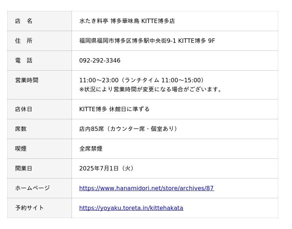This screenshot has height=229, width=292.
Task: Click the closed days text KITTE博多 休館日に準ずる
Action: tap(114, 109)
